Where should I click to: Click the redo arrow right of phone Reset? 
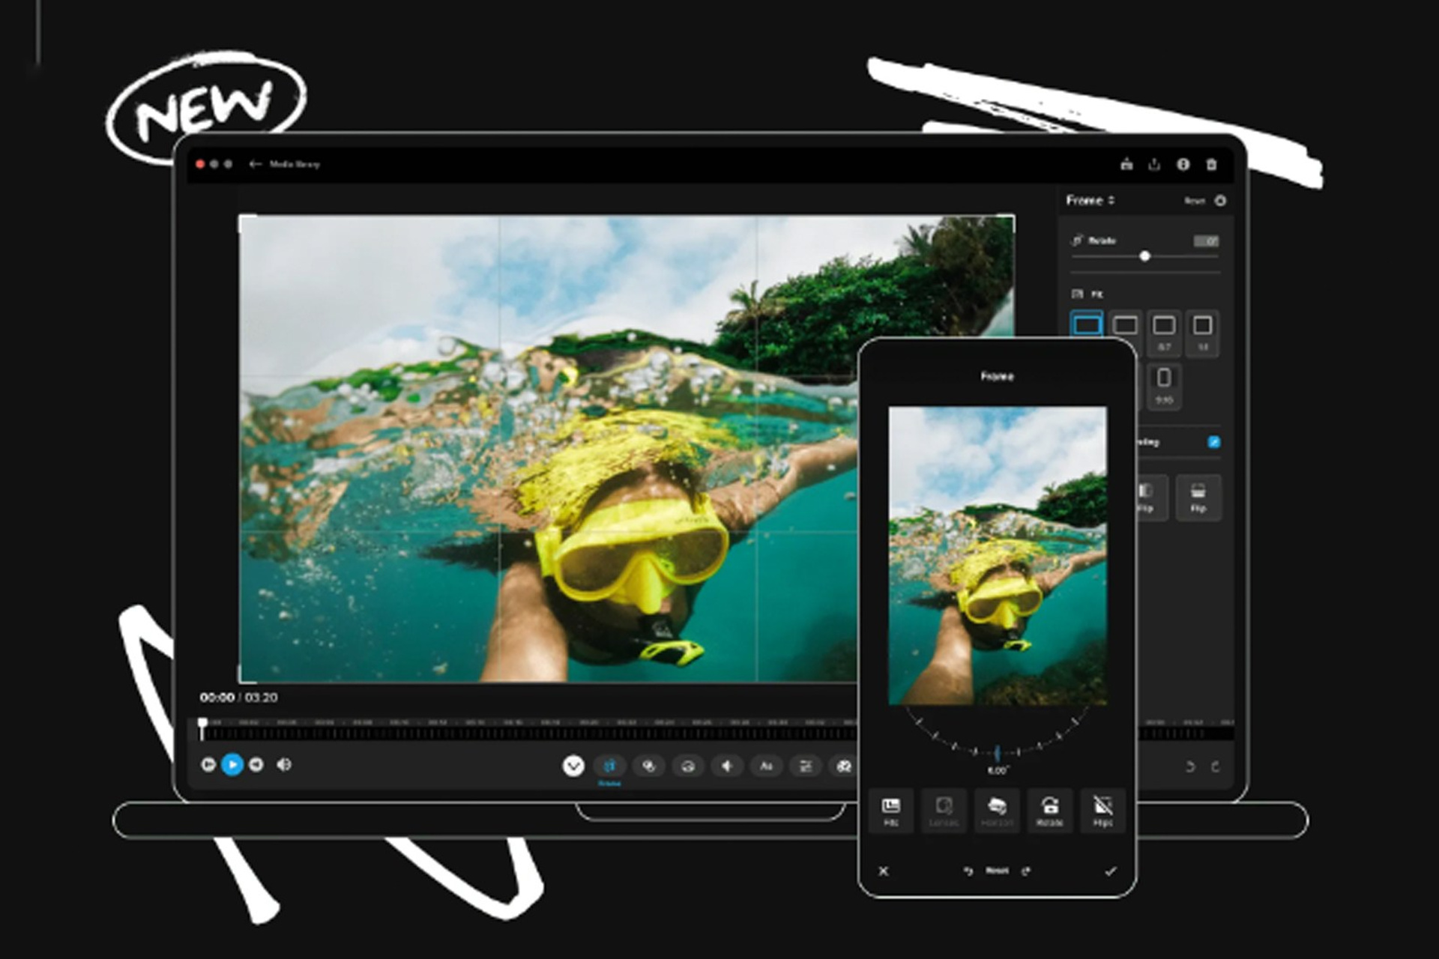pyautogui.click(x=1026, y=871)
